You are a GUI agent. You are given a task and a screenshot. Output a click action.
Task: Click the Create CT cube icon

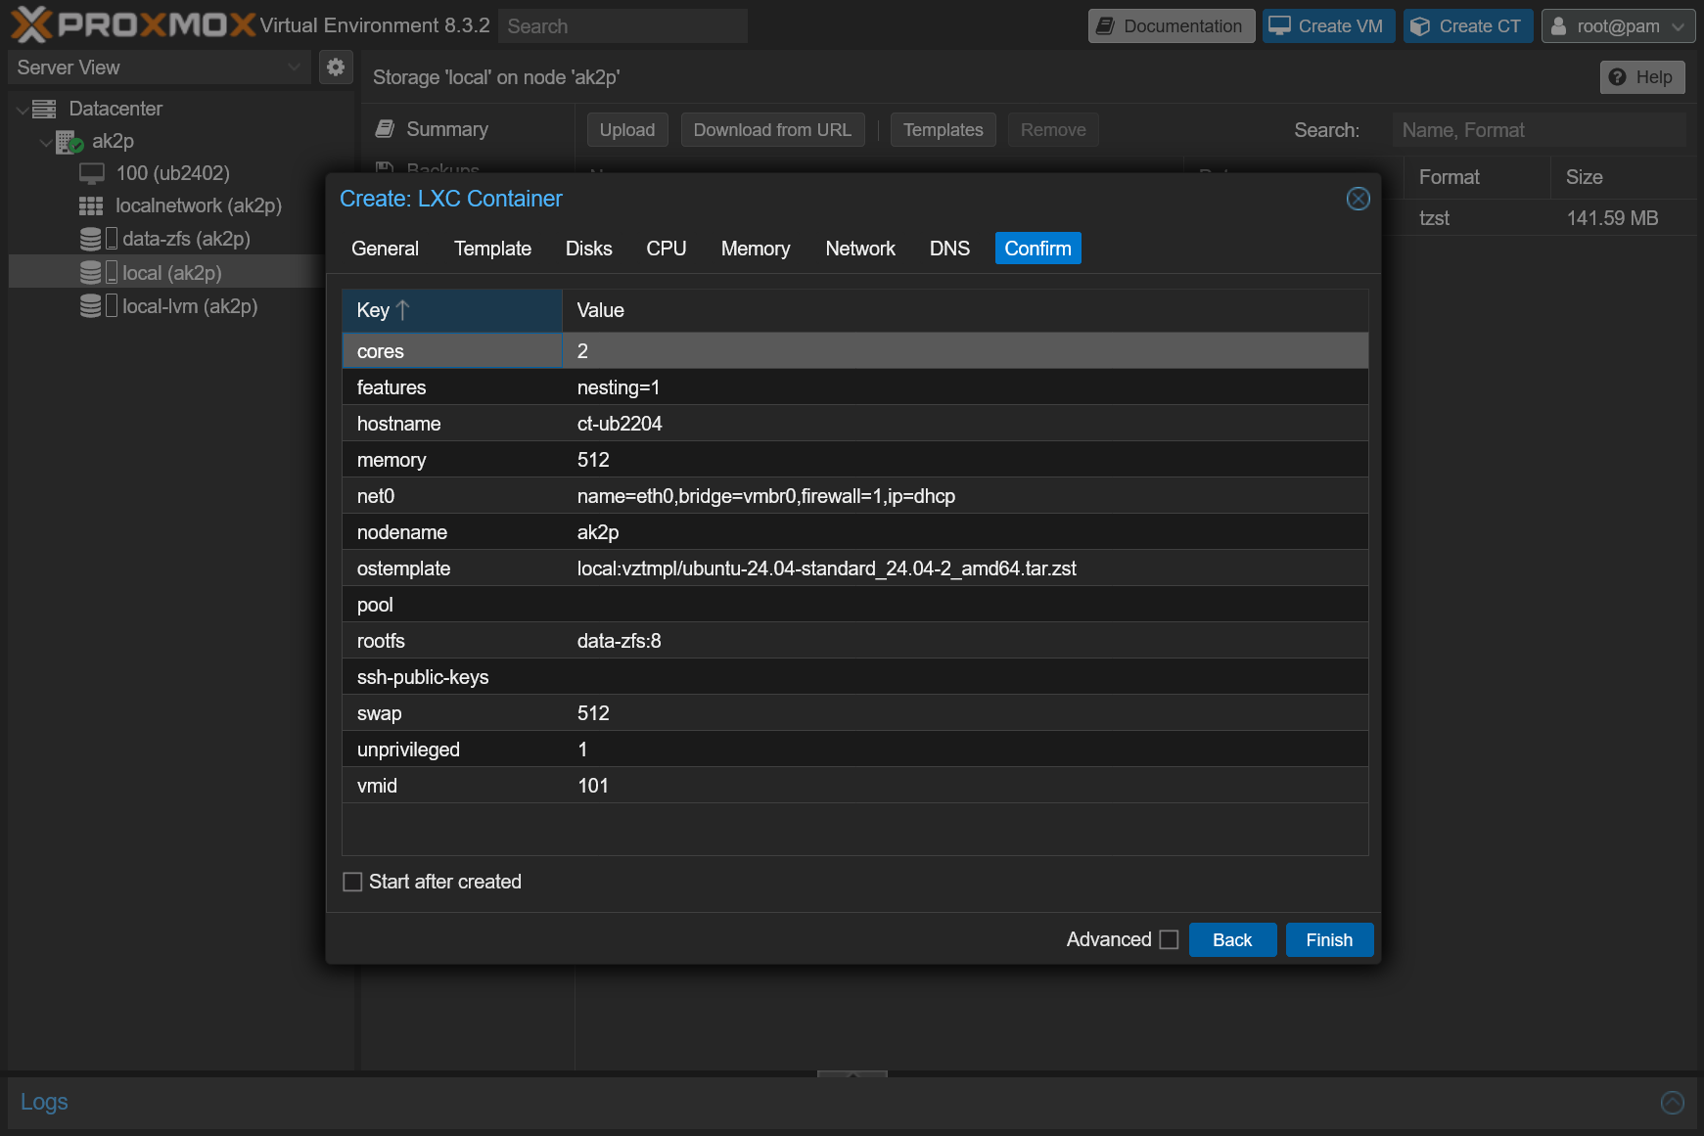click(x=1420, y=26)
